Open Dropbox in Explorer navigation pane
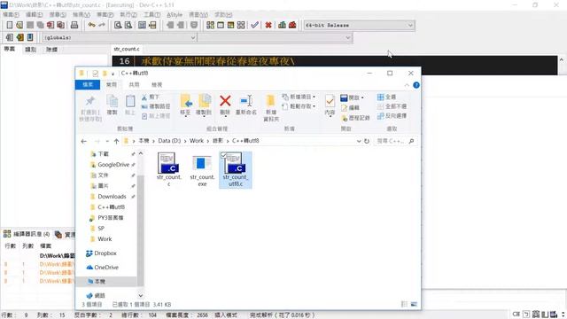The width and height of the screenshot is (567, 319). coord(101,253)
